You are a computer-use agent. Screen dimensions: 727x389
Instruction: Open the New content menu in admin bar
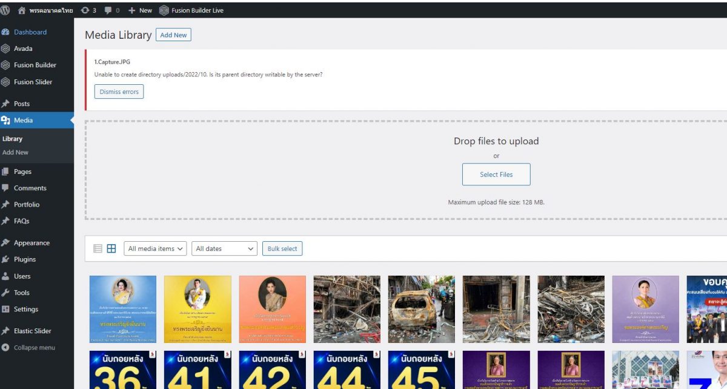point(140,10)
